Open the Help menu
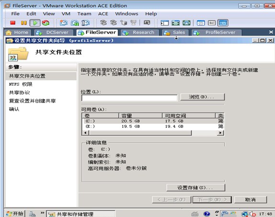Screen dimensions: 275x217 click(x=151, y=14)
